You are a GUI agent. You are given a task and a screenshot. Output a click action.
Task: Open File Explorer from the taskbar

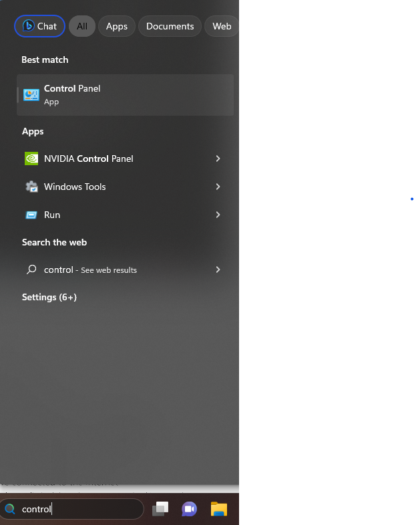pos(219,509)
